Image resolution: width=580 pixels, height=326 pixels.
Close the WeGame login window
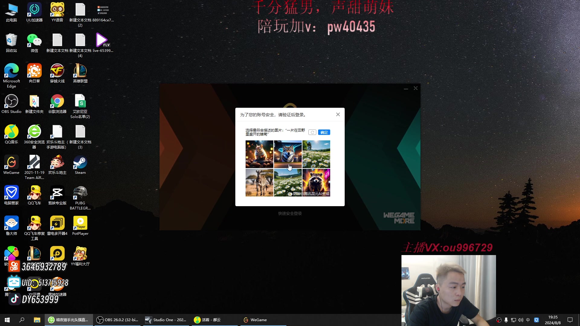pyautogui.click(x=416, y=88)
